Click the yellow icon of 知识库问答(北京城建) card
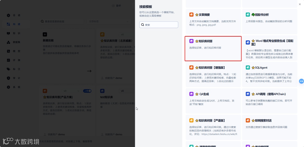Viewport: 304px width, 147px height. 102,35
